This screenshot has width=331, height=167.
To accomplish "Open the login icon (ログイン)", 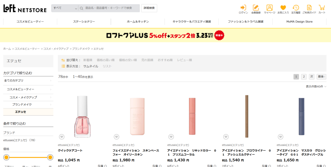I will [243, 9].
